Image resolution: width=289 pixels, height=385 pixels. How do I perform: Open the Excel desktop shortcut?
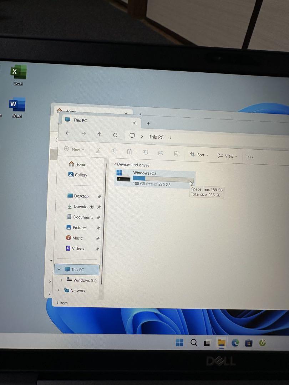pos(19,75)
